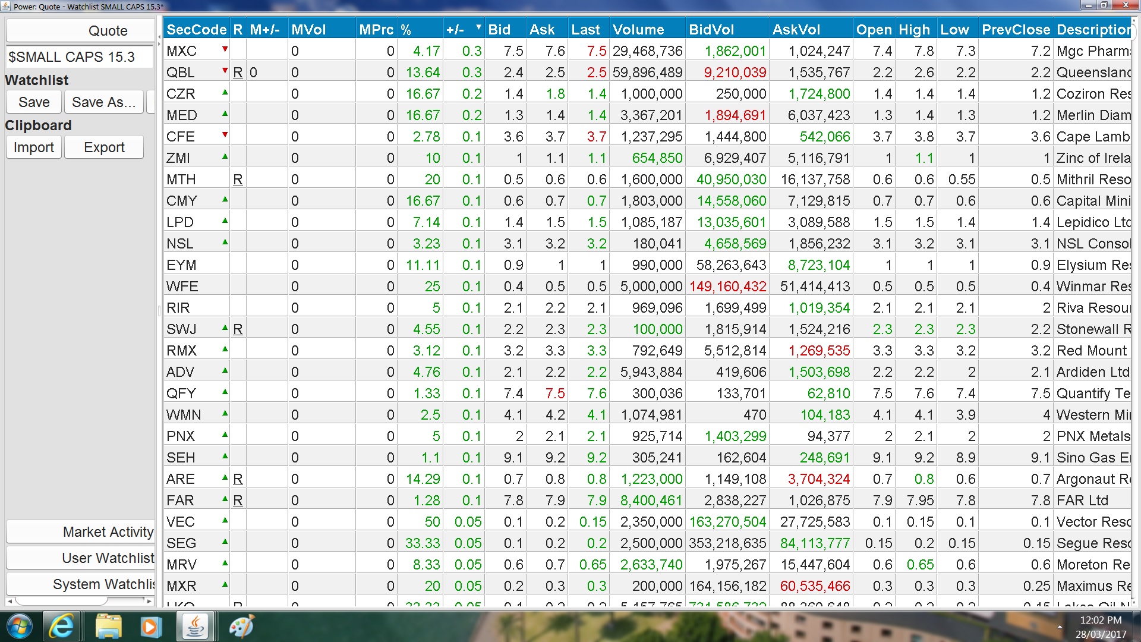Click WFE BidVol 149,160,432 cell
The height and width of the screenshot is (642, 1141).
pyautogui.click(x=727, y=286)
